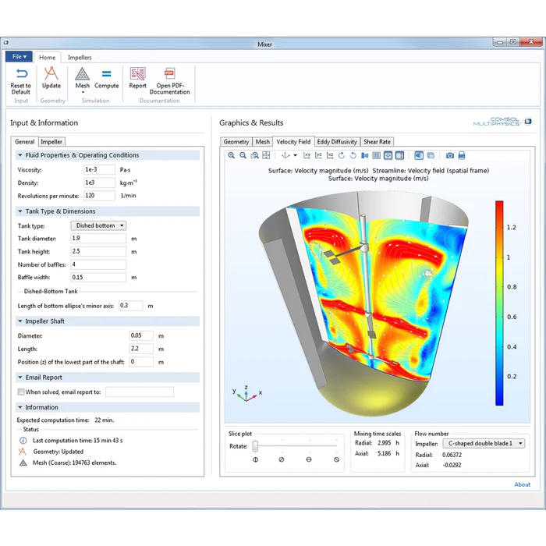Click the Report icon

click(137, 73)
